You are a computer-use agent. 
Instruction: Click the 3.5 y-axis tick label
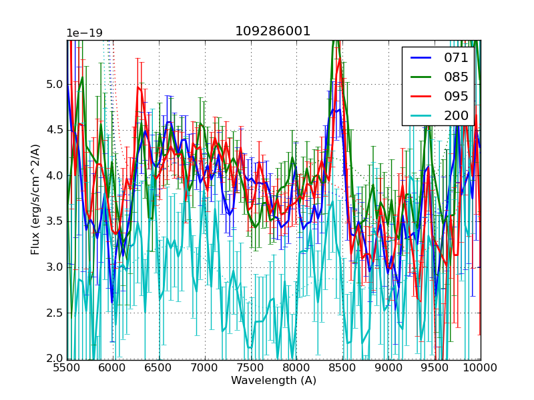[53, 221]
